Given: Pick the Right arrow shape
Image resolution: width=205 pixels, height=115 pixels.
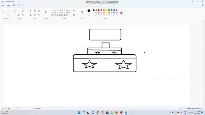Looking at the screenshot, I should pos(60,13).
